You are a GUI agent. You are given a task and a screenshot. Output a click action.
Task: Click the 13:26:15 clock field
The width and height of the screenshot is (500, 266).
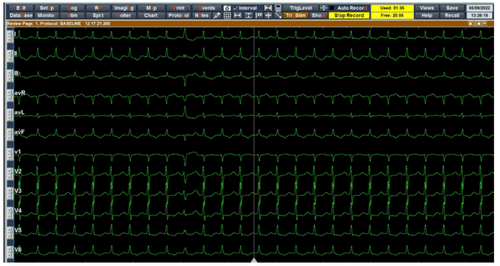pyautogui.click(x=479, y=15)
